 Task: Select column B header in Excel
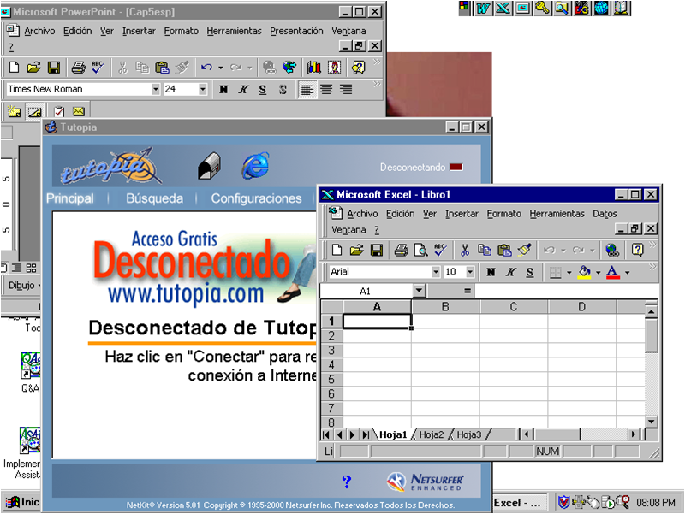pos(445,307)
